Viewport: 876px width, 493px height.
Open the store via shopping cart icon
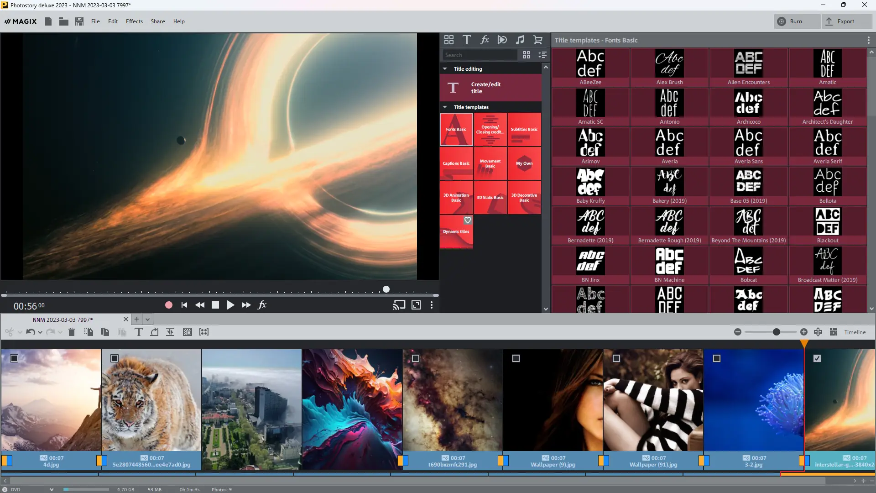(538, 40)
